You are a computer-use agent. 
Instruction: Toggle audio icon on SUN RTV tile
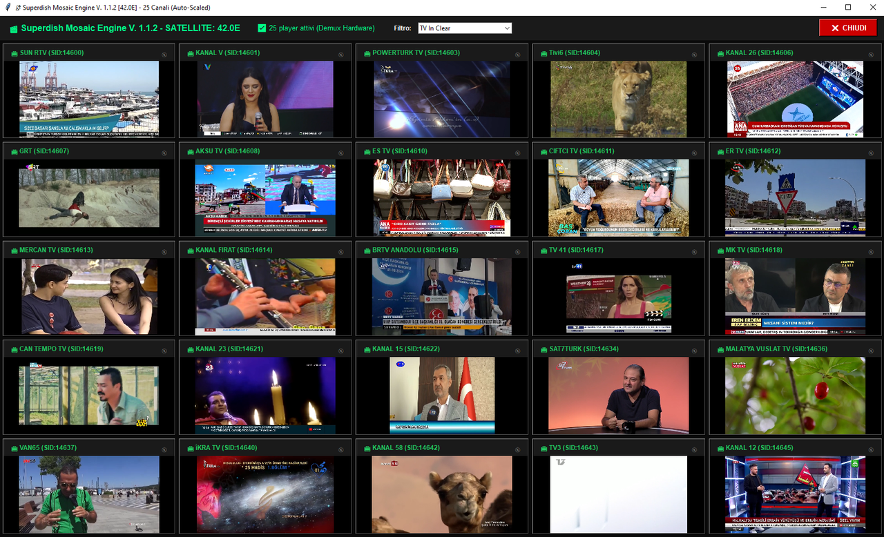164,55
